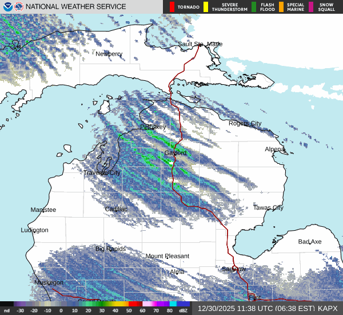This screenshot has width=343, height=315.
Task: Click the Newberry city label
Action: point(109,54)
